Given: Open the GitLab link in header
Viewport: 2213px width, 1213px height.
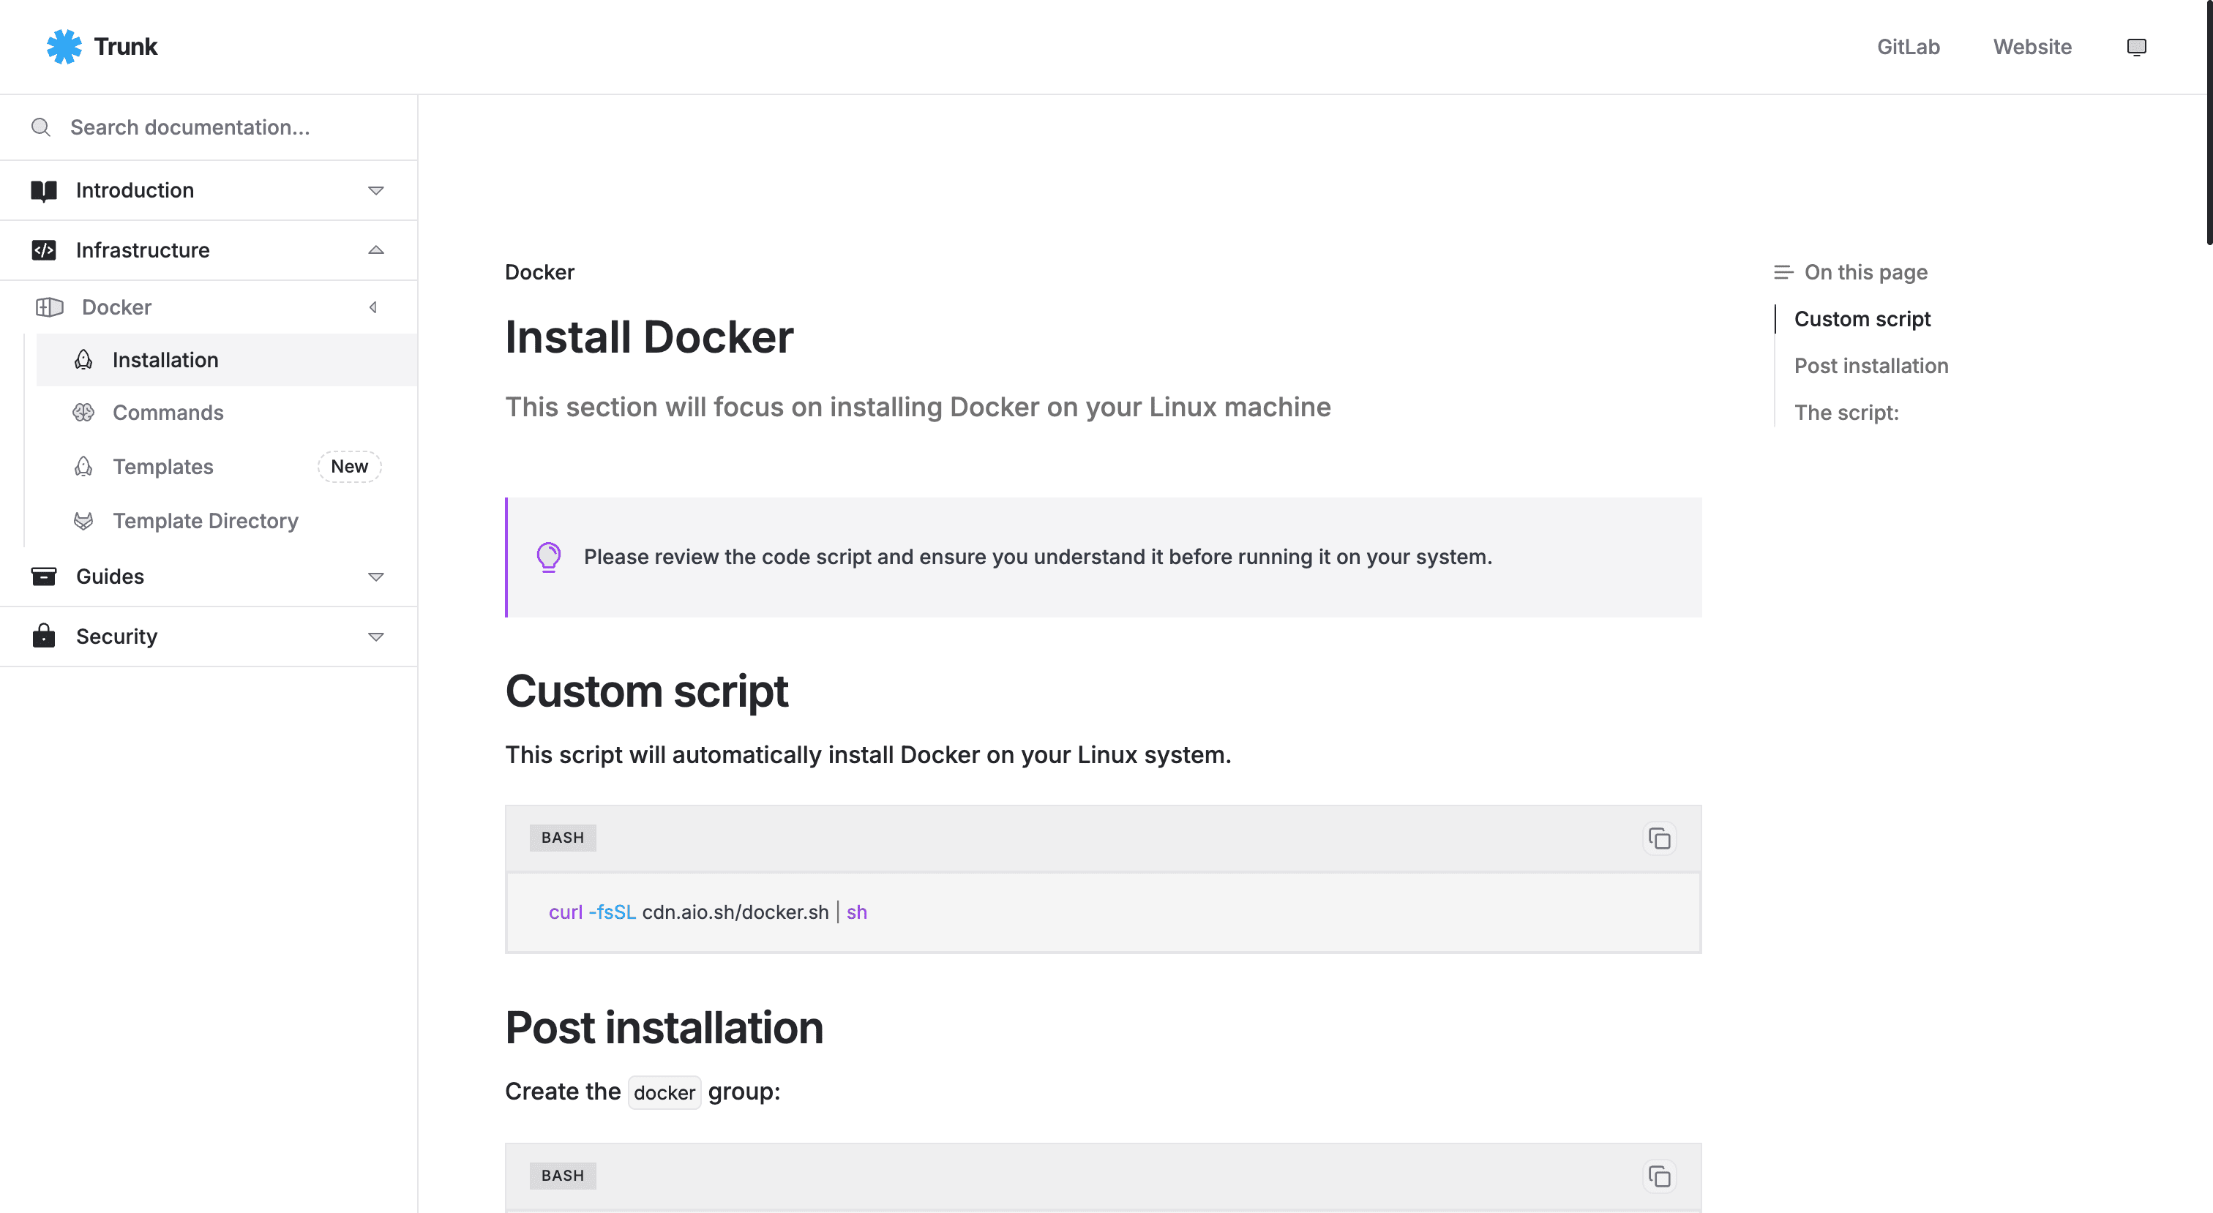Looking at the screenshot, I should 1908,46.
